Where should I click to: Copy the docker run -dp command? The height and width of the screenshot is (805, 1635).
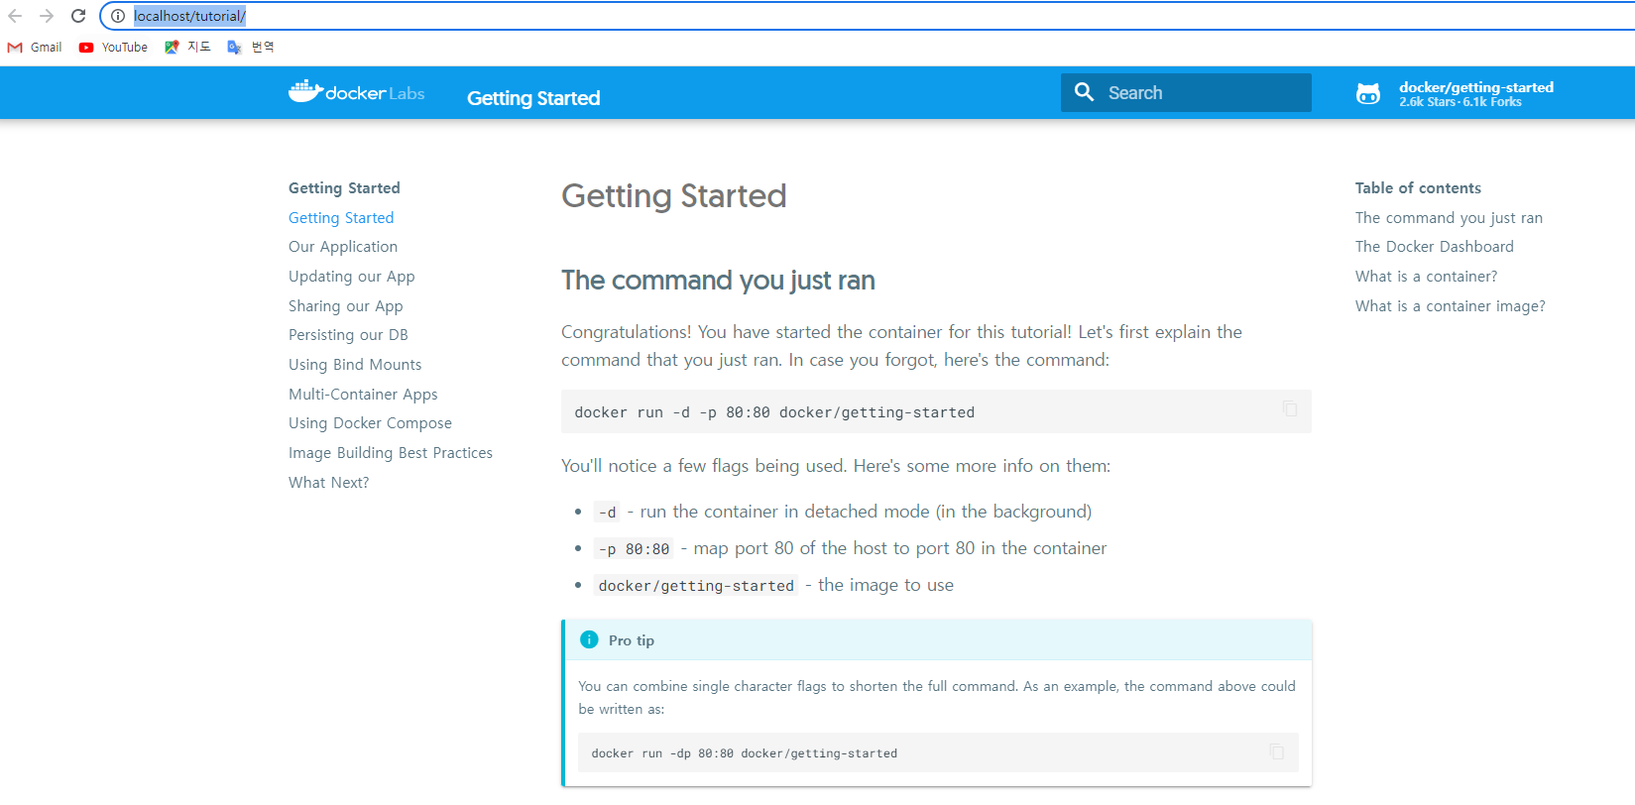point(1277,751)
